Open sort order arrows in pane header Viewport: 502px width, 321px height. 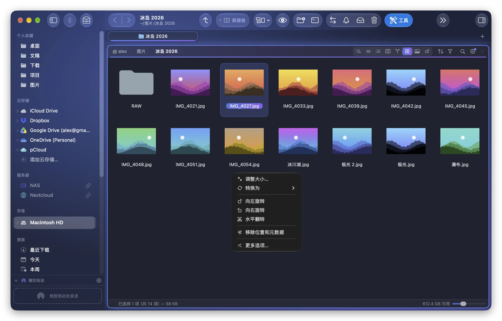tap(441, 51)
